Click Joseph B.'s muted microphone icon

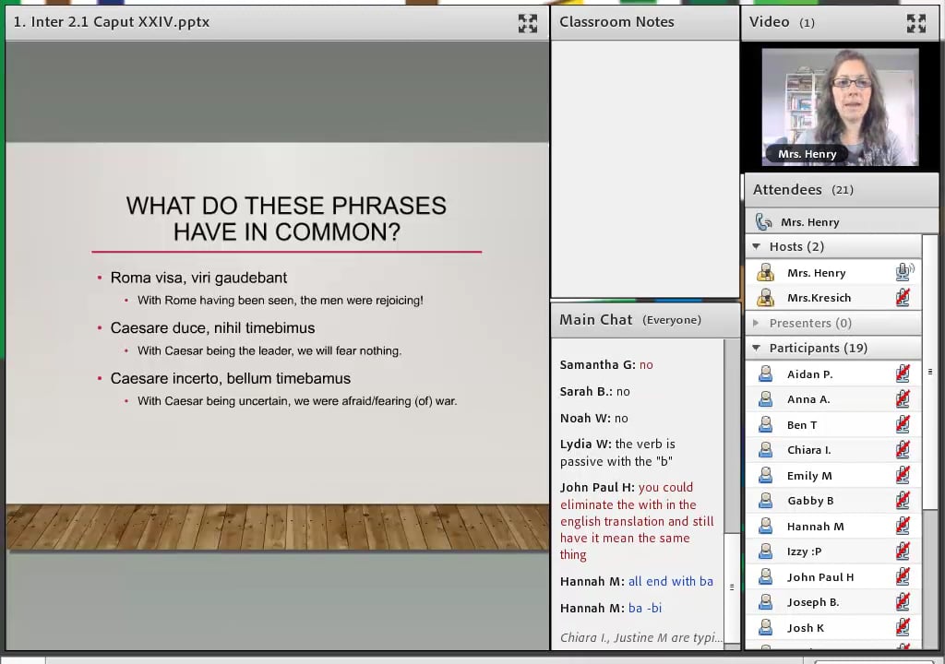coord(903,601)
